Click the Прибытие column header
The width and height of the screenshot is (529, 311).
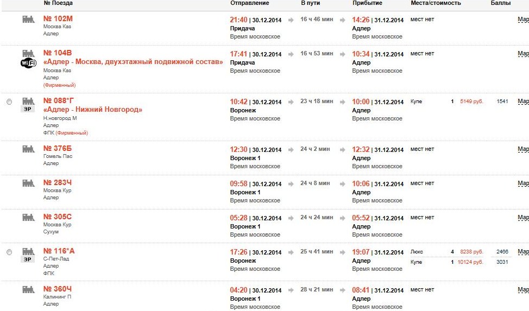click(x=367, y=3)
